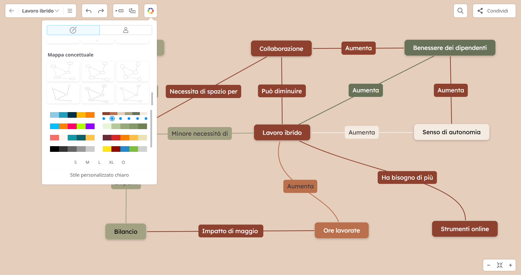Viewport: 521px width, 275px height.
Task: Choose size O
Action: tap(123, 162)
